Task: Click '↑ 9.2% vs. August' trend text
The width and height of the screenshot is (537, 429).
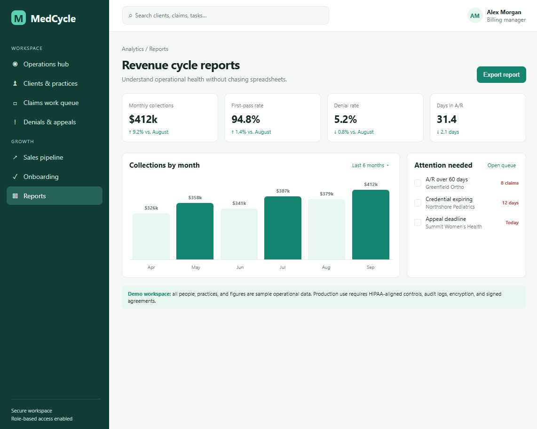Action: pyautogui.click(x=149, y=132)
